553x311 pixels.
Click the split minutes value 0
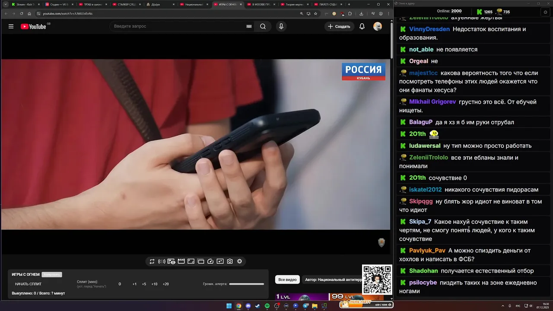(120, 284)
